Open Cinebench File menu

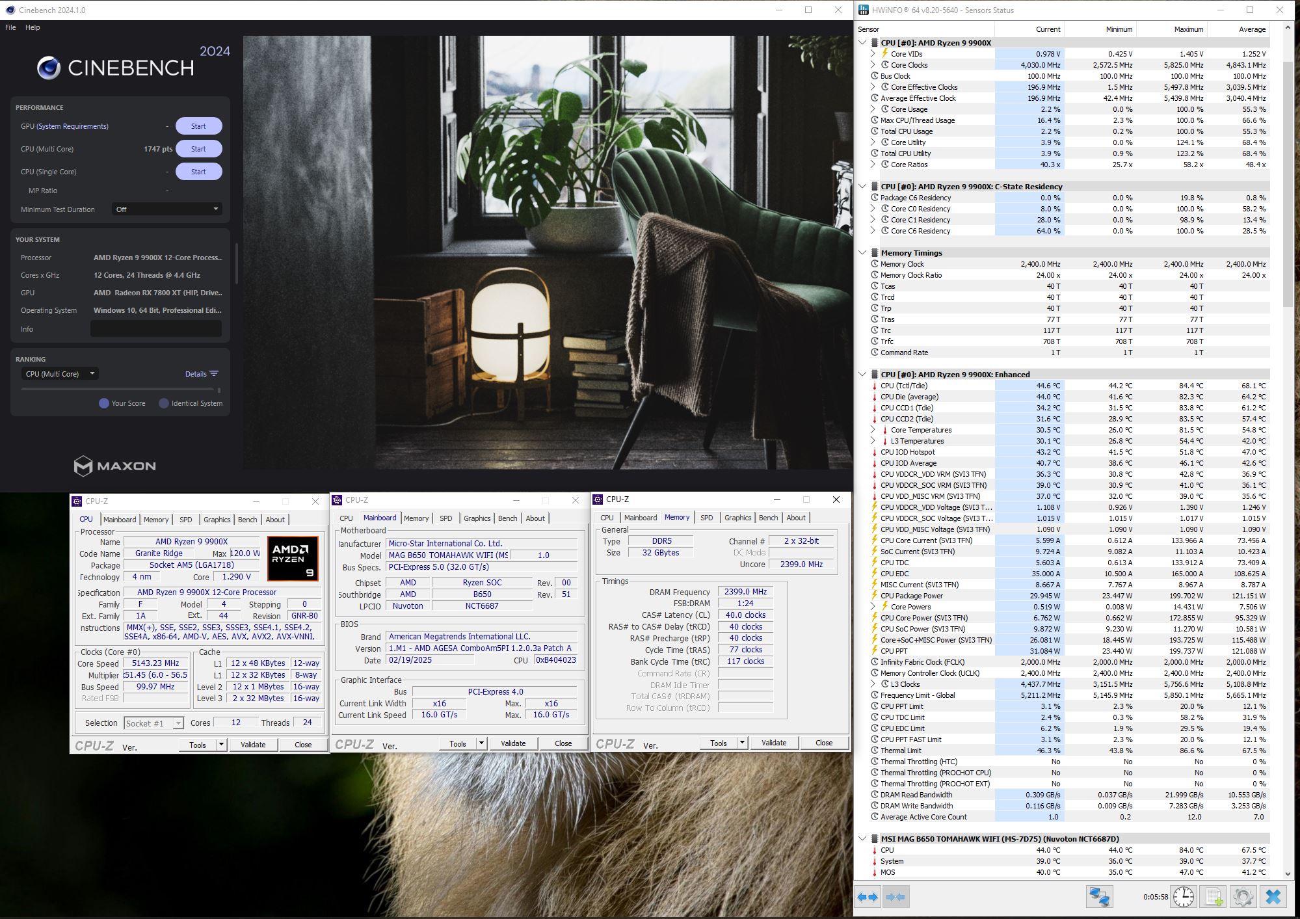point(10,27)
